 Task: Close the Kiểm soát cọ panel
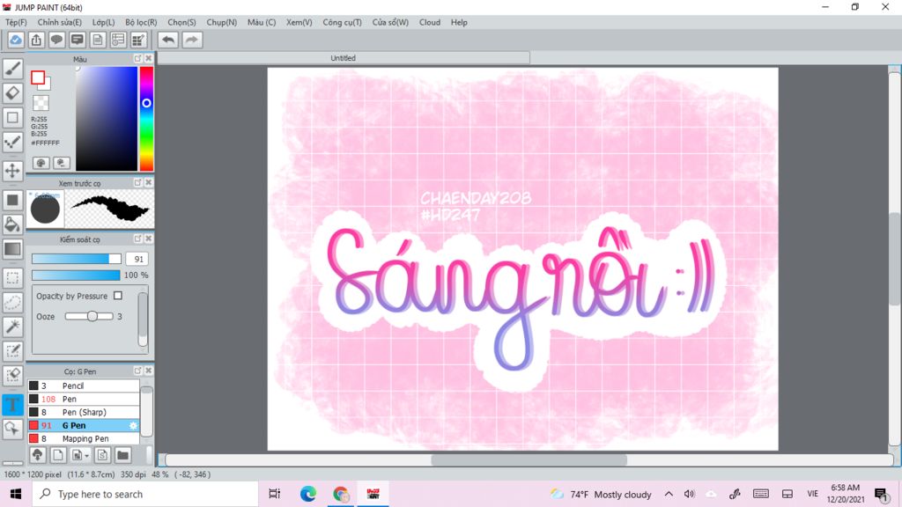click(x=148, y=239)
